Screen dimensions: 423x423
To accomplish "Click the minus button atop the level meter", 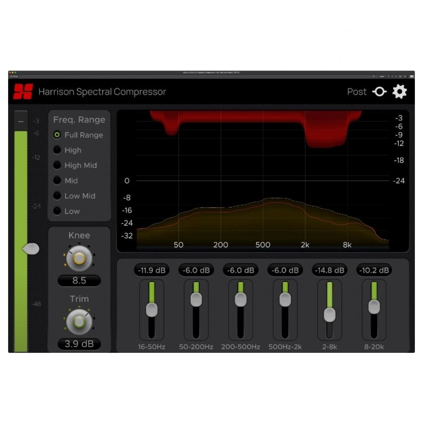I will (21, 122).
